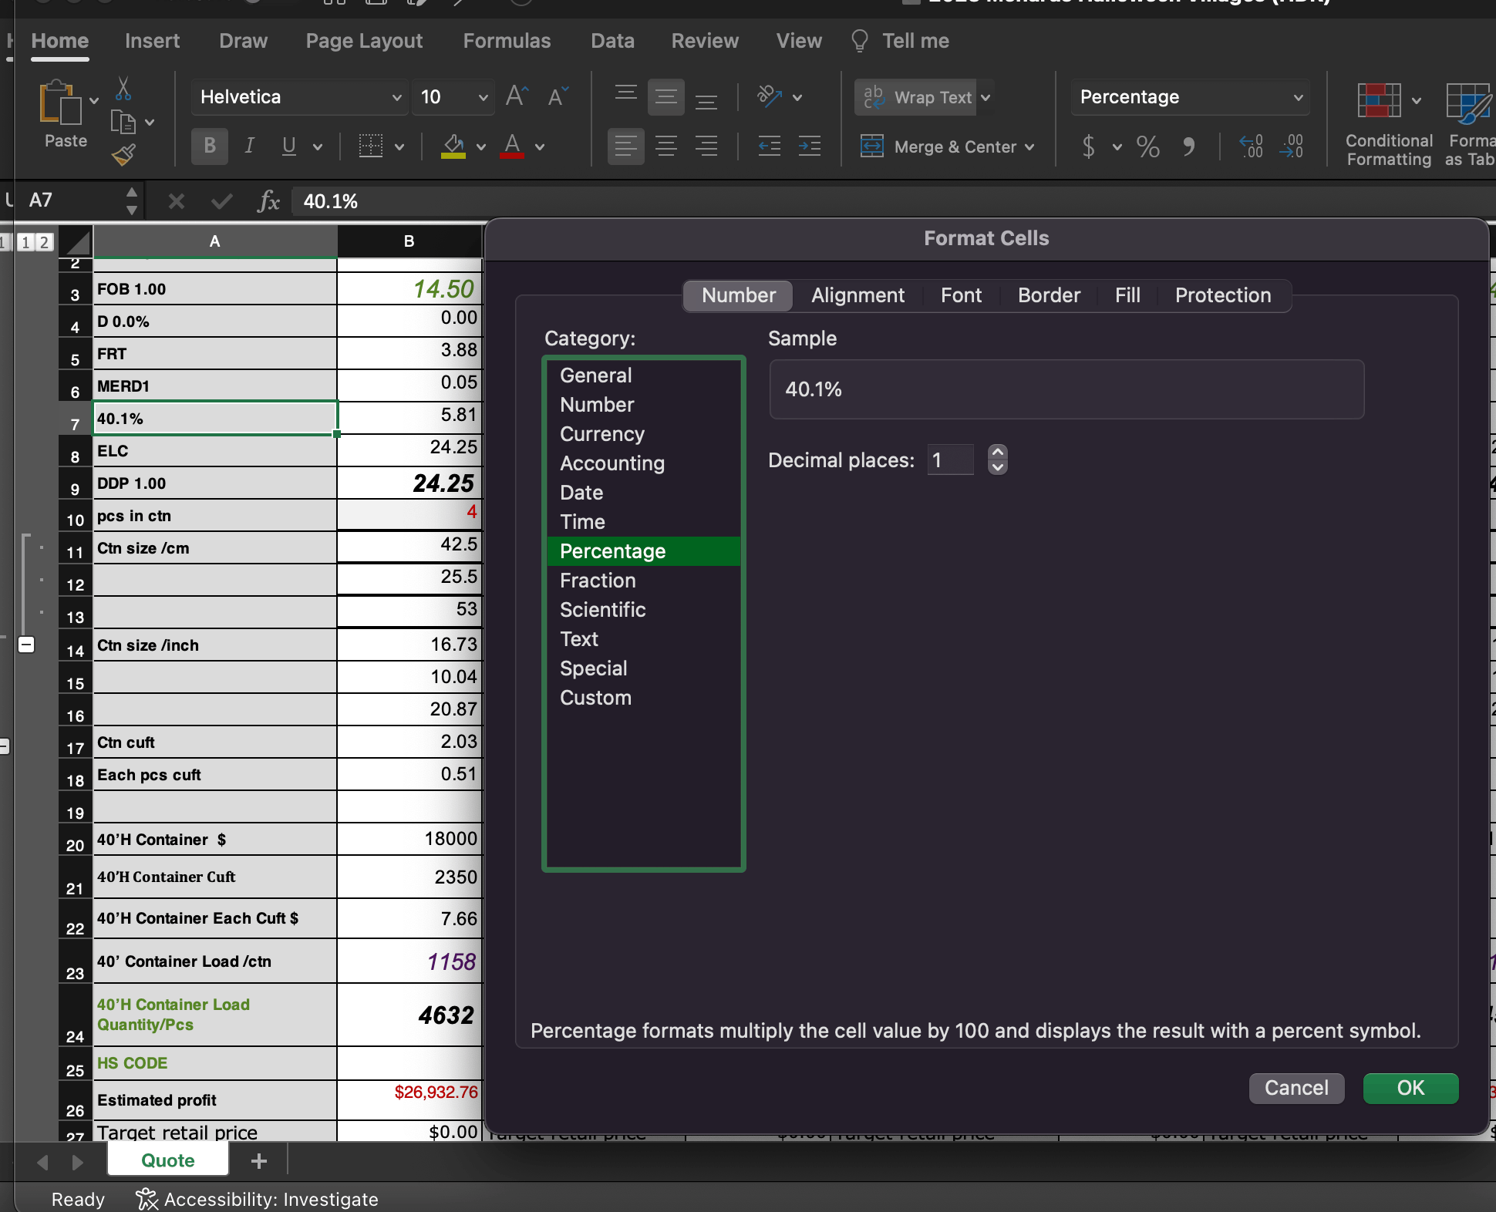Open the font size 10 dropdown
The height and width of the screenshot is (1212, 1496).
point(483,97)
